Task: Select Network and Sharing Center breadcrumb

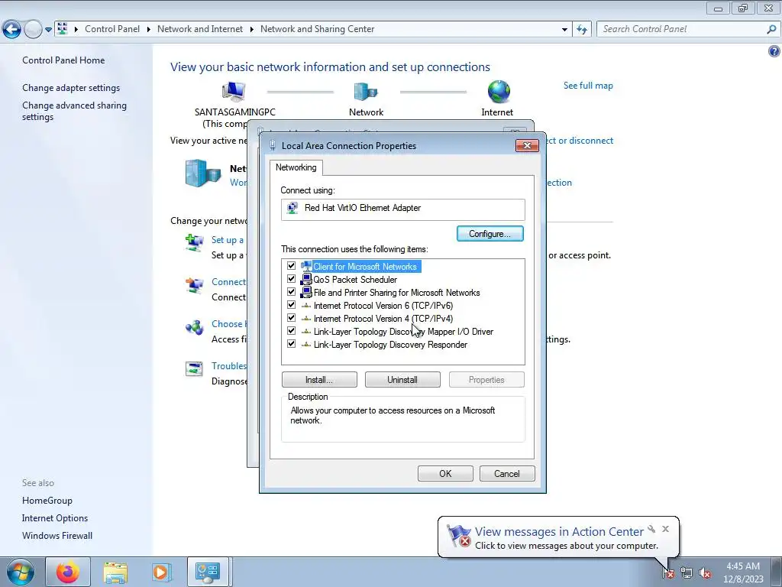Action: (x=317, y=29)
